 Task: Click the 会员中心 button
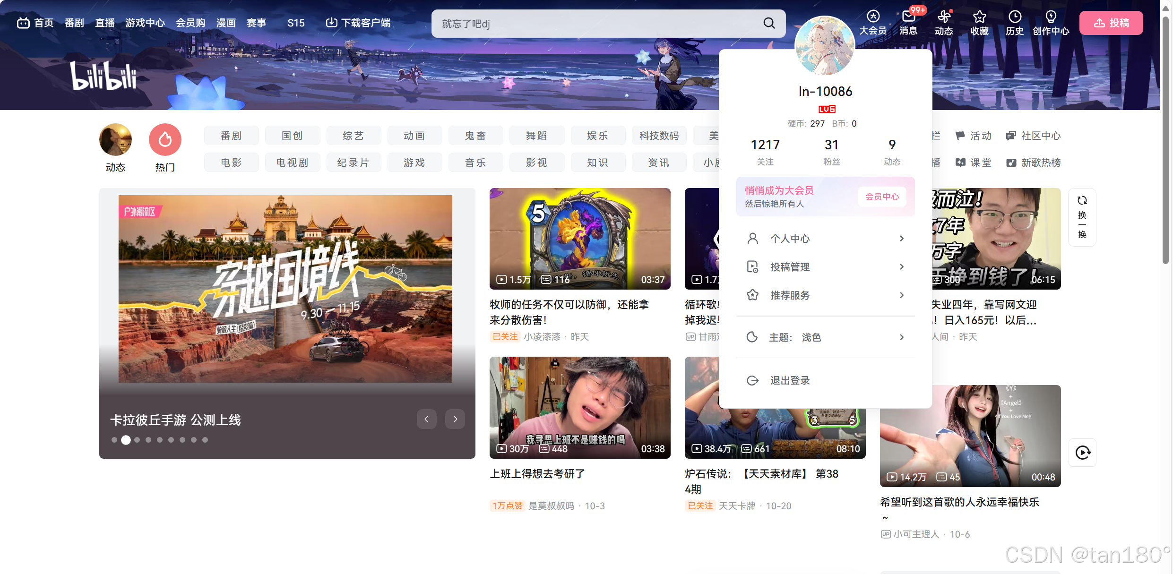click(882, 197)
